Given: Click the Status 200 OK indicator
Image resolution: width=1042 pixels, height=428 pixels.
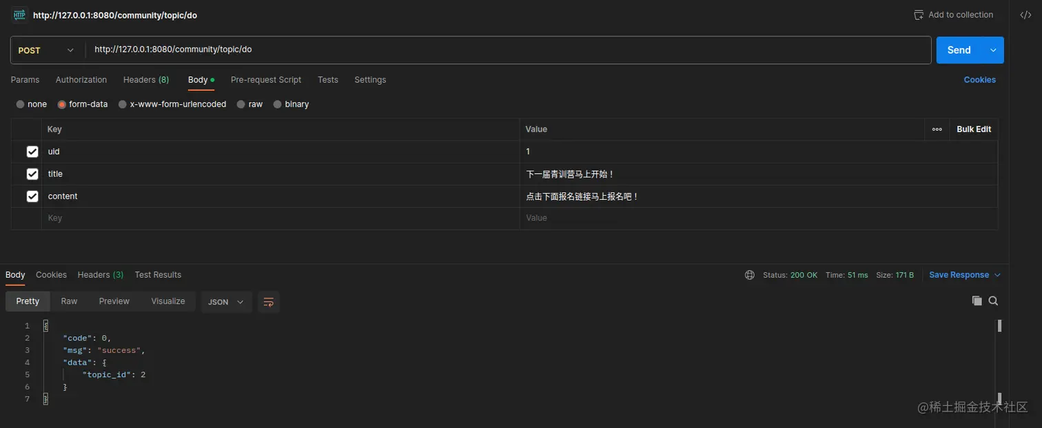Looking at the screenshot, I should pos(790,275).
